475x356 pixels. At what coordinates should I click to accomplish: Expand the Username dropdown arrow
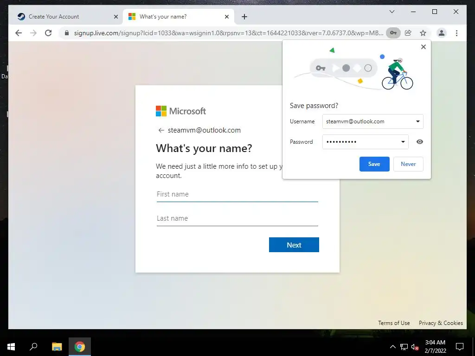(x=418, y=121)
